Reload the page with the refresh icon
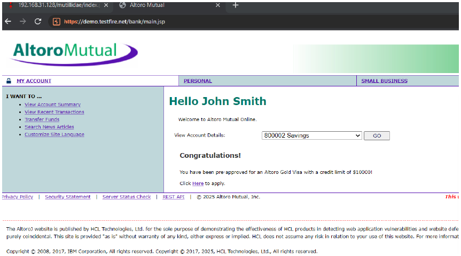The image size is (461, 256). point(37,21)
